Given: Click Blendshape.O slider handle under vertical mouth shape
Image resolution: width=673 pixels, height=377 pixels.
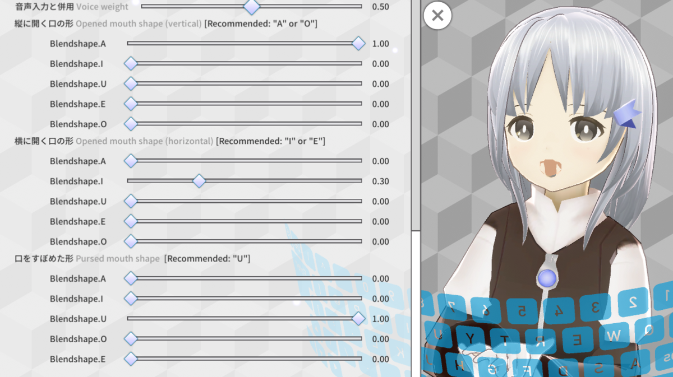Looking at the screenshot, I should pos(131,124).
